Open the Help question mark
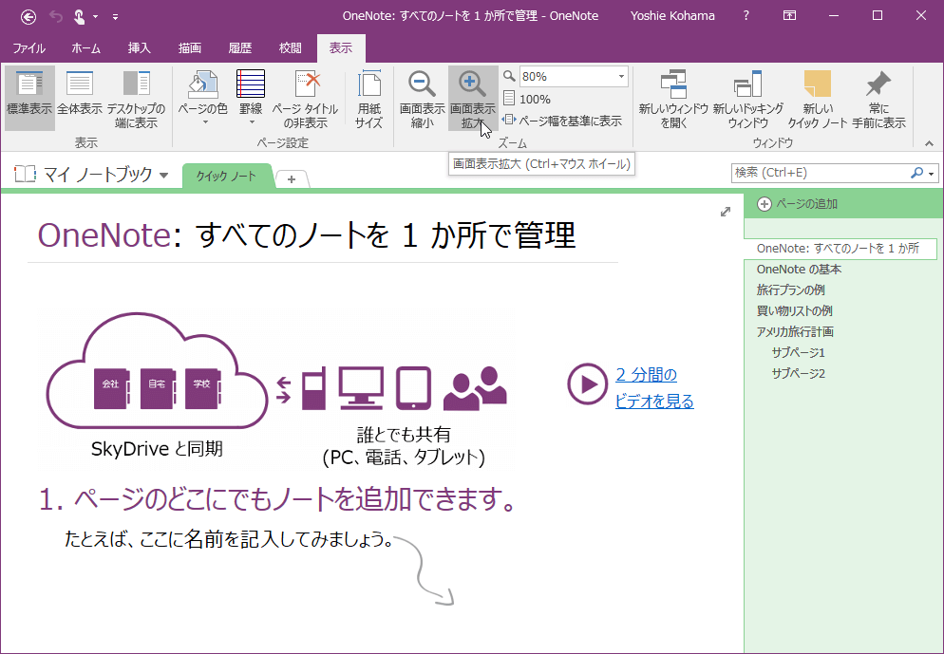944x654 pixels. [x=746, y=16]
